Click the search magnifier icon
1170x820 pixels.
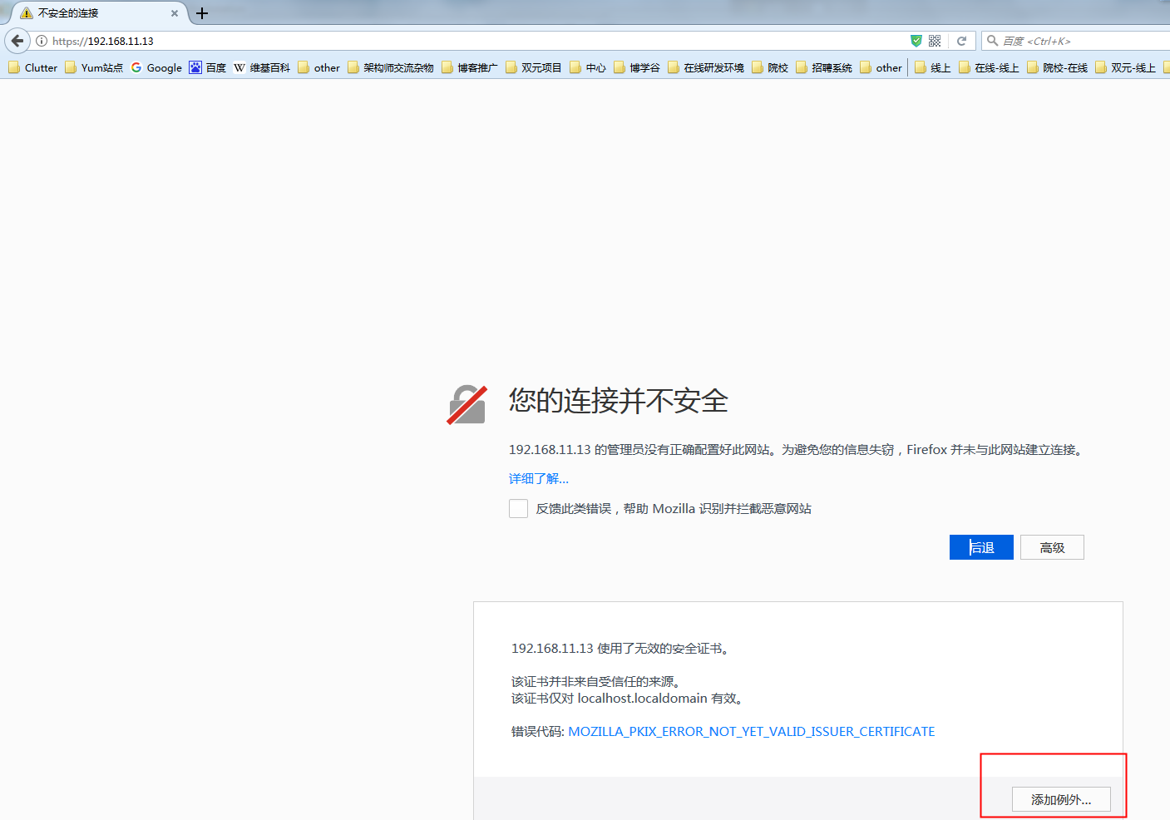(992, 41)
